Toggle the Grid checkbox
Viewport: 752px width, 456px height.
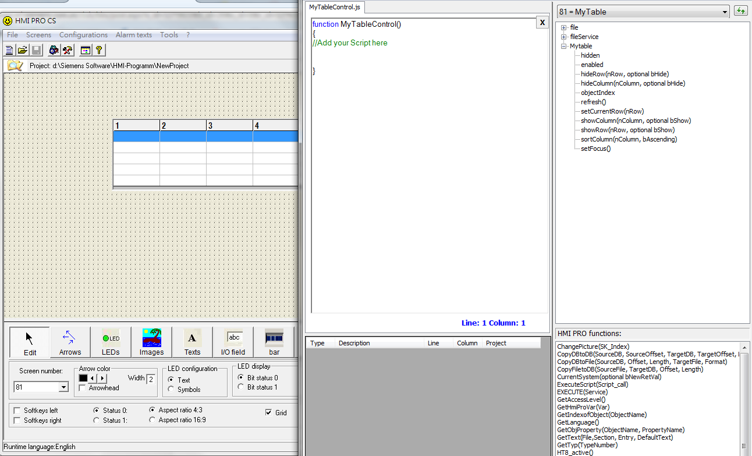pos(268,412)
